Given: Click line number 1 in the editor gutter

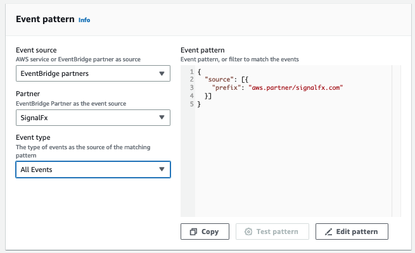Looking at the screenshot, I should click(x=191, y=72).
